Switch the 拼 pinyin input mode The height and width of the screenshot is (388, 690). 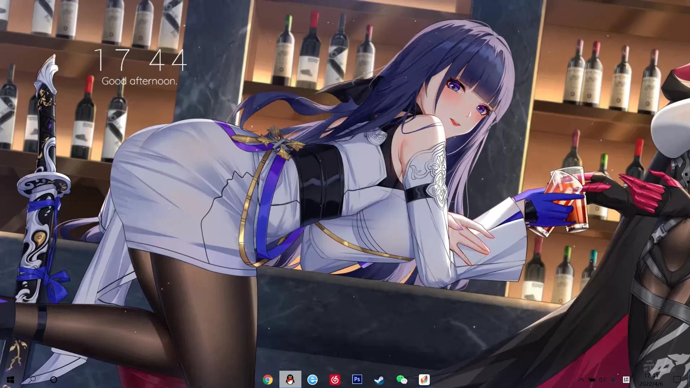click(626, 380)
